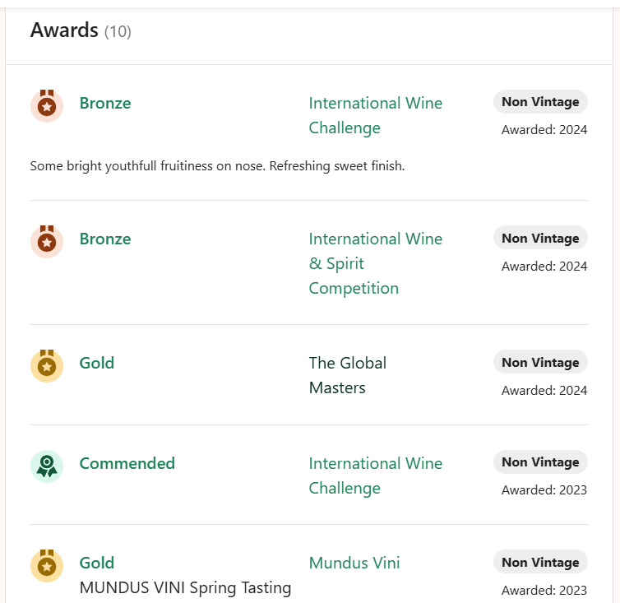The image size is (620, 603).
Task: Click the Global Masters Gold medal icon
Action: [47, 365]
